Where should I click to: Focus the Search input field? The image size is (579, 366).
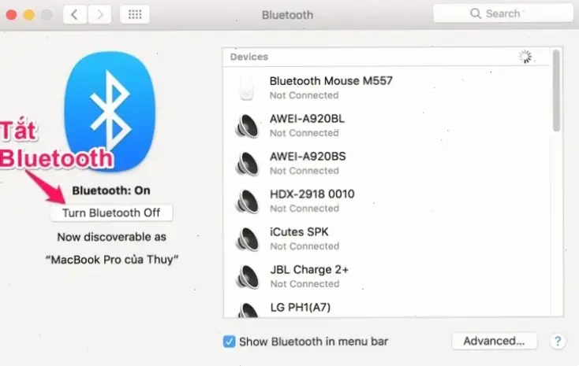[x=503, y=13]
